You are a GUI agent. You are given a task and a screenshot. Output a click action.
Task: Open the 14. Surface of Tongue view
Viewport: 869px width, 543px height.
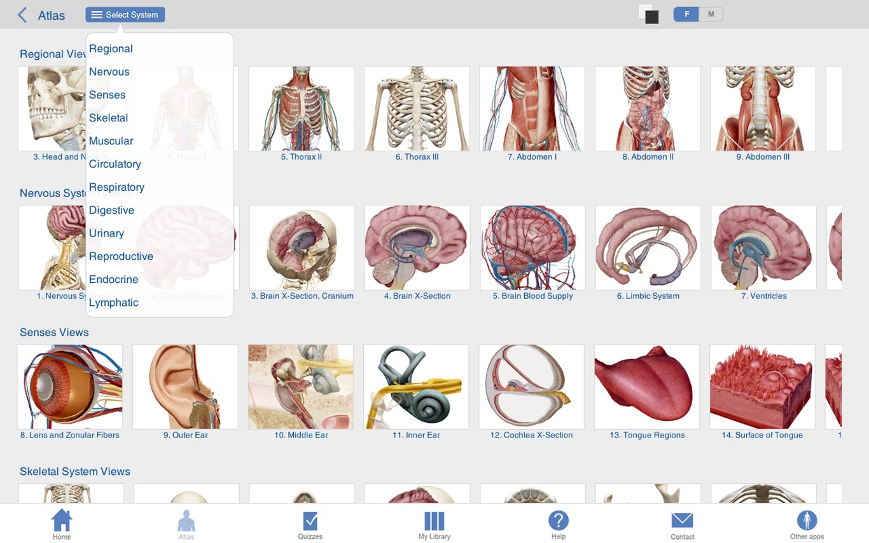(x=762, y=387)
